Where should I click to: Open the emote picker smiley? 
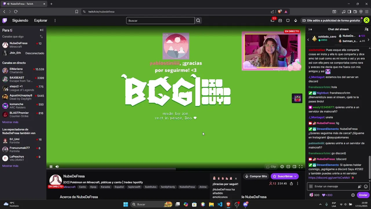coord(366,186)
